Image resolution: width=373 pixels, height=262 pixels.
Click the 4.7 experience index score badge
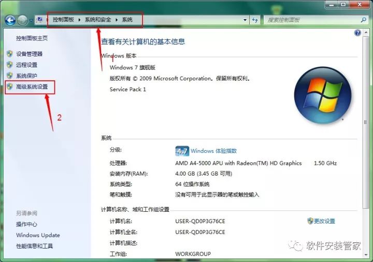tap(182, 151)
